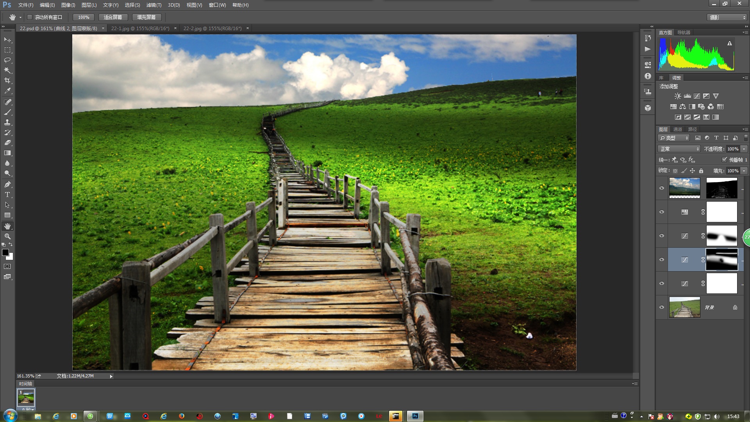Image resolution: width=750 pixels, height=422 pixels.
Task: Add a Color Balance adjustment
Action: pyautogui.click(x=682, y=107)
